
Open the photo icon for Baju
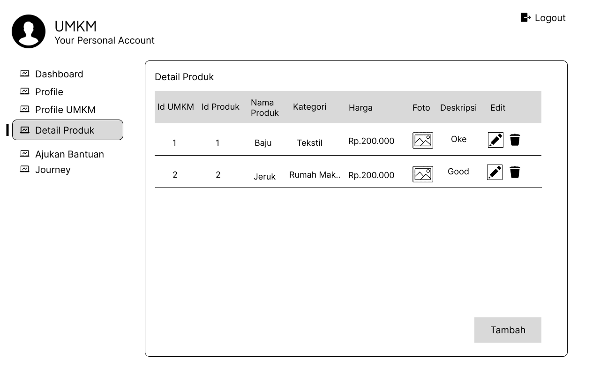click(423, 141)
